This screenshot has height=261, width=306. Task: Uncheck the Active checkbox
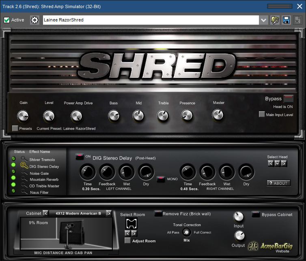coord(6,20)
